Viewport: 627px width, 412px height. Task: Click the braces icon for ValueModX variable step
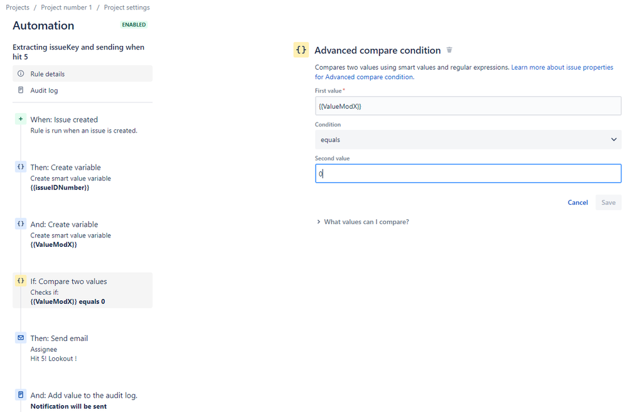pos(21,224)
